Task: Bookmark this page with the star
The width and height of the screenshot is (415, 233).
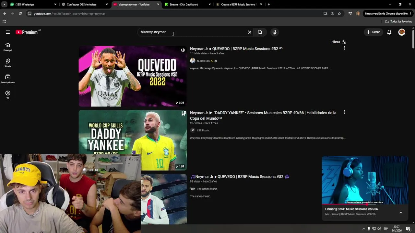Action: (339, 14)
